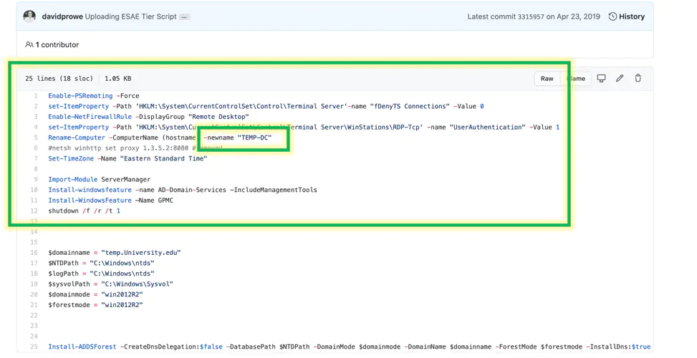Viewport: 697px width, 358px height.
Task: Select line number 25
Action: tap(34, 347)
